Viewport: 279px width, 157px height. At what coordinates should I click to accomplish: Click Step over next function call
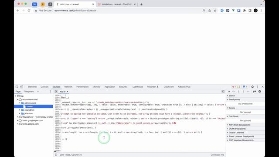(x=234, y=92)
